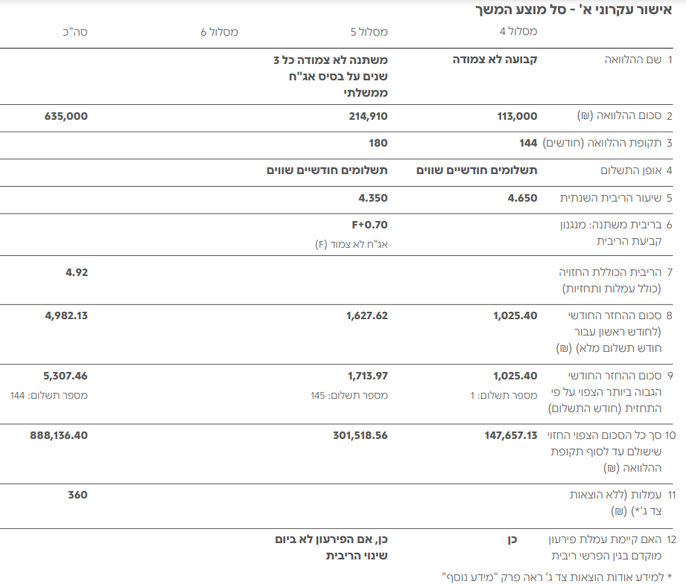This screenshot has width=686, height=584.
Task: Click the overall contractual interest 4.92
Action: click(x=77, y=272)
